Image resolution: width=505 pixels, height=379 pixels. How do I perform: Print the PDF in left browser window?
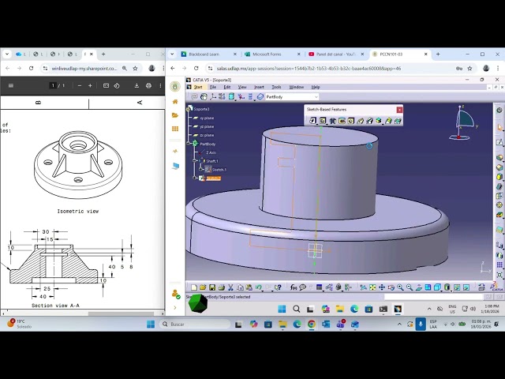click(148, 86)
